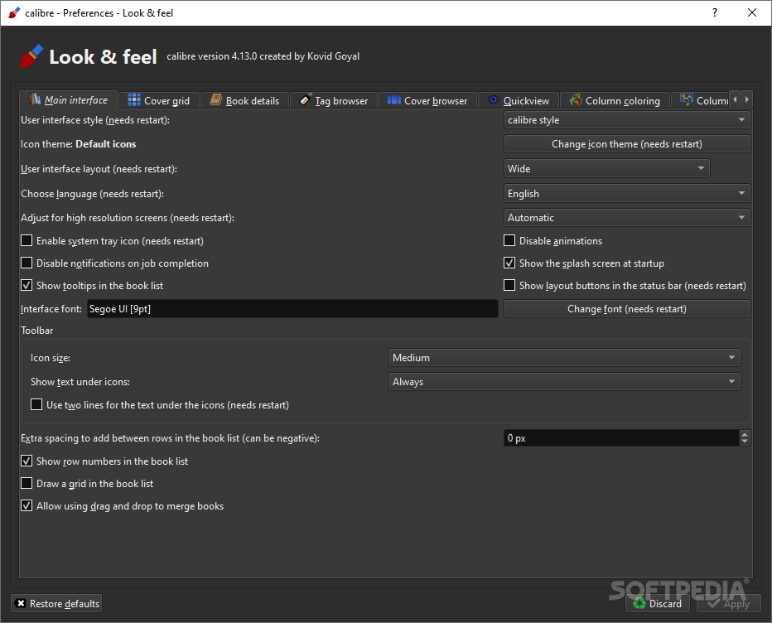Select the Main interface tab
The width and height of the screenshot is (772, 623).
coord(69,99)
